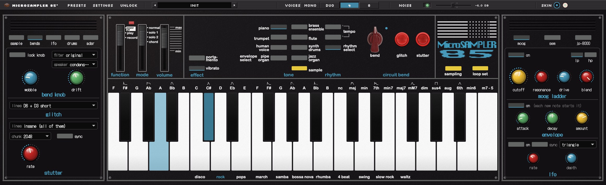Screen dimensions: 606x185
Task: Click the red glitch circuit bend button
Action: [x=402, y=40]
